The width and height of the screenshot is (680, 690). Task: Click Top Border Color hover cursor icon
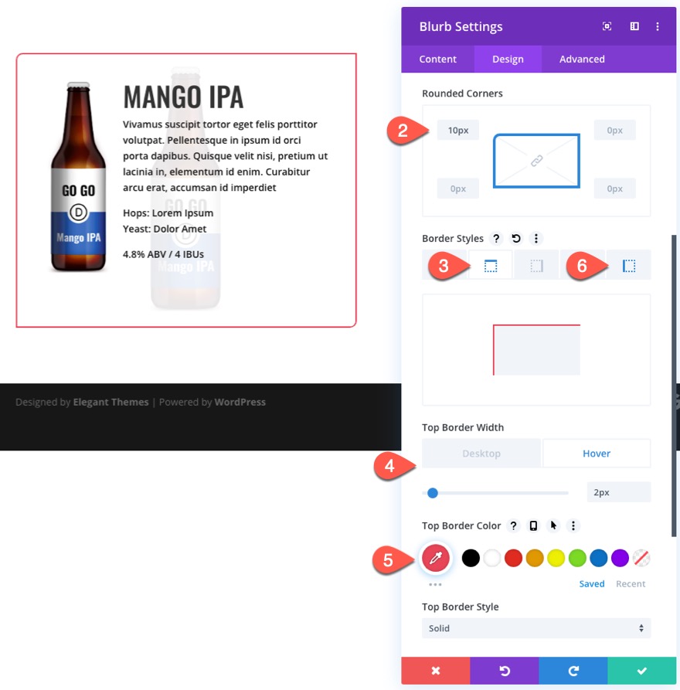click(x=553, y=525)
